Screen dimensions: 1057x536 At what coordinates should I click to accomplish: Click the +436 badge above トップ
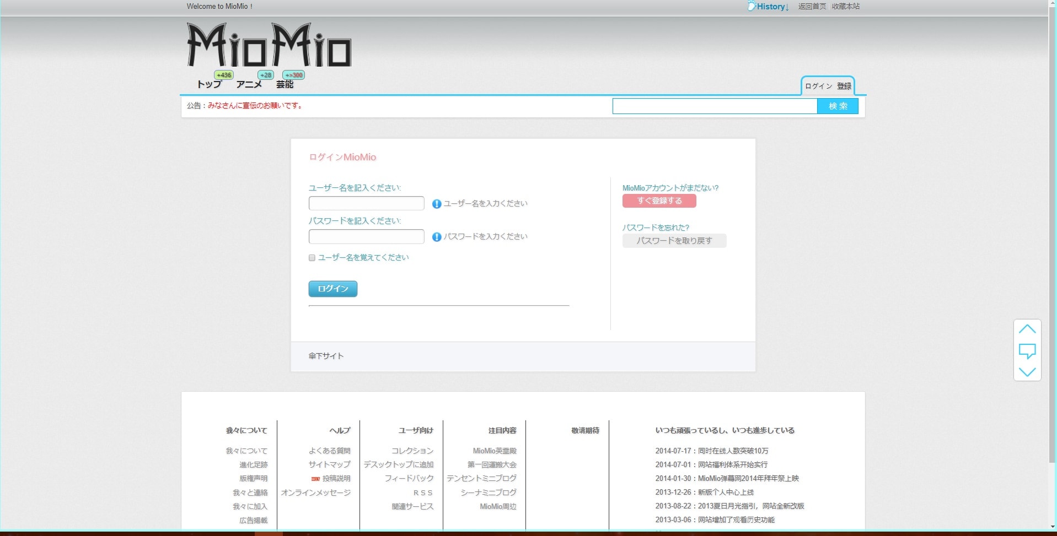pos(224,75)
